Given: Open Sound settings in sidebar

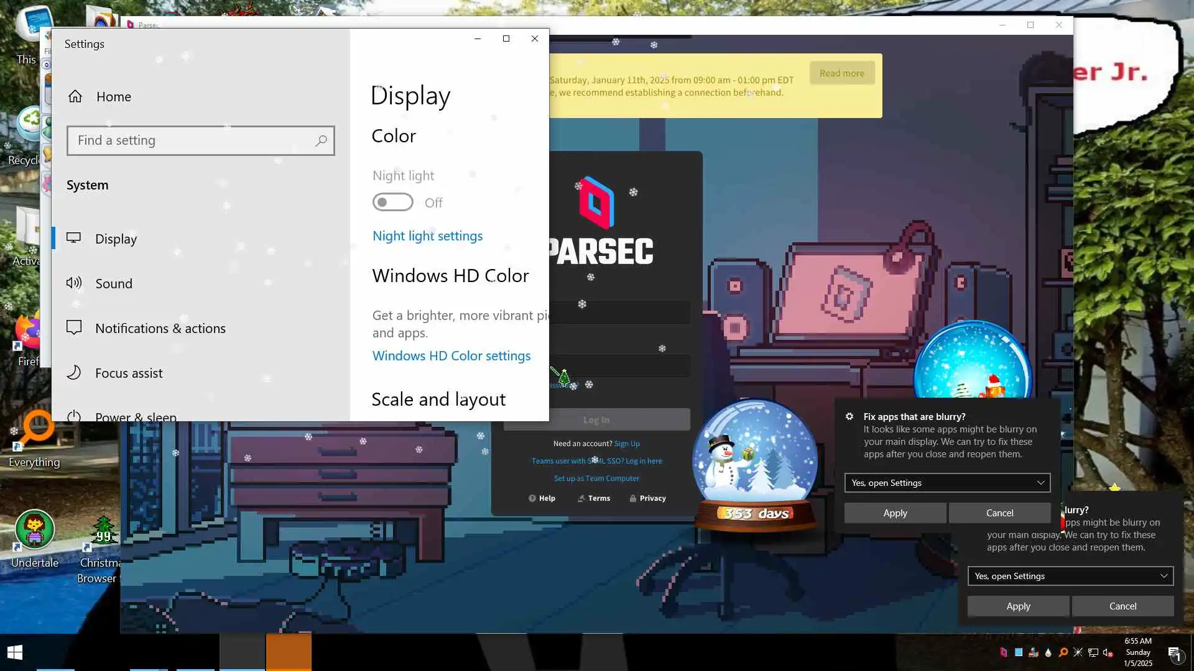Looking at the screenshot, I should [113, 284].
